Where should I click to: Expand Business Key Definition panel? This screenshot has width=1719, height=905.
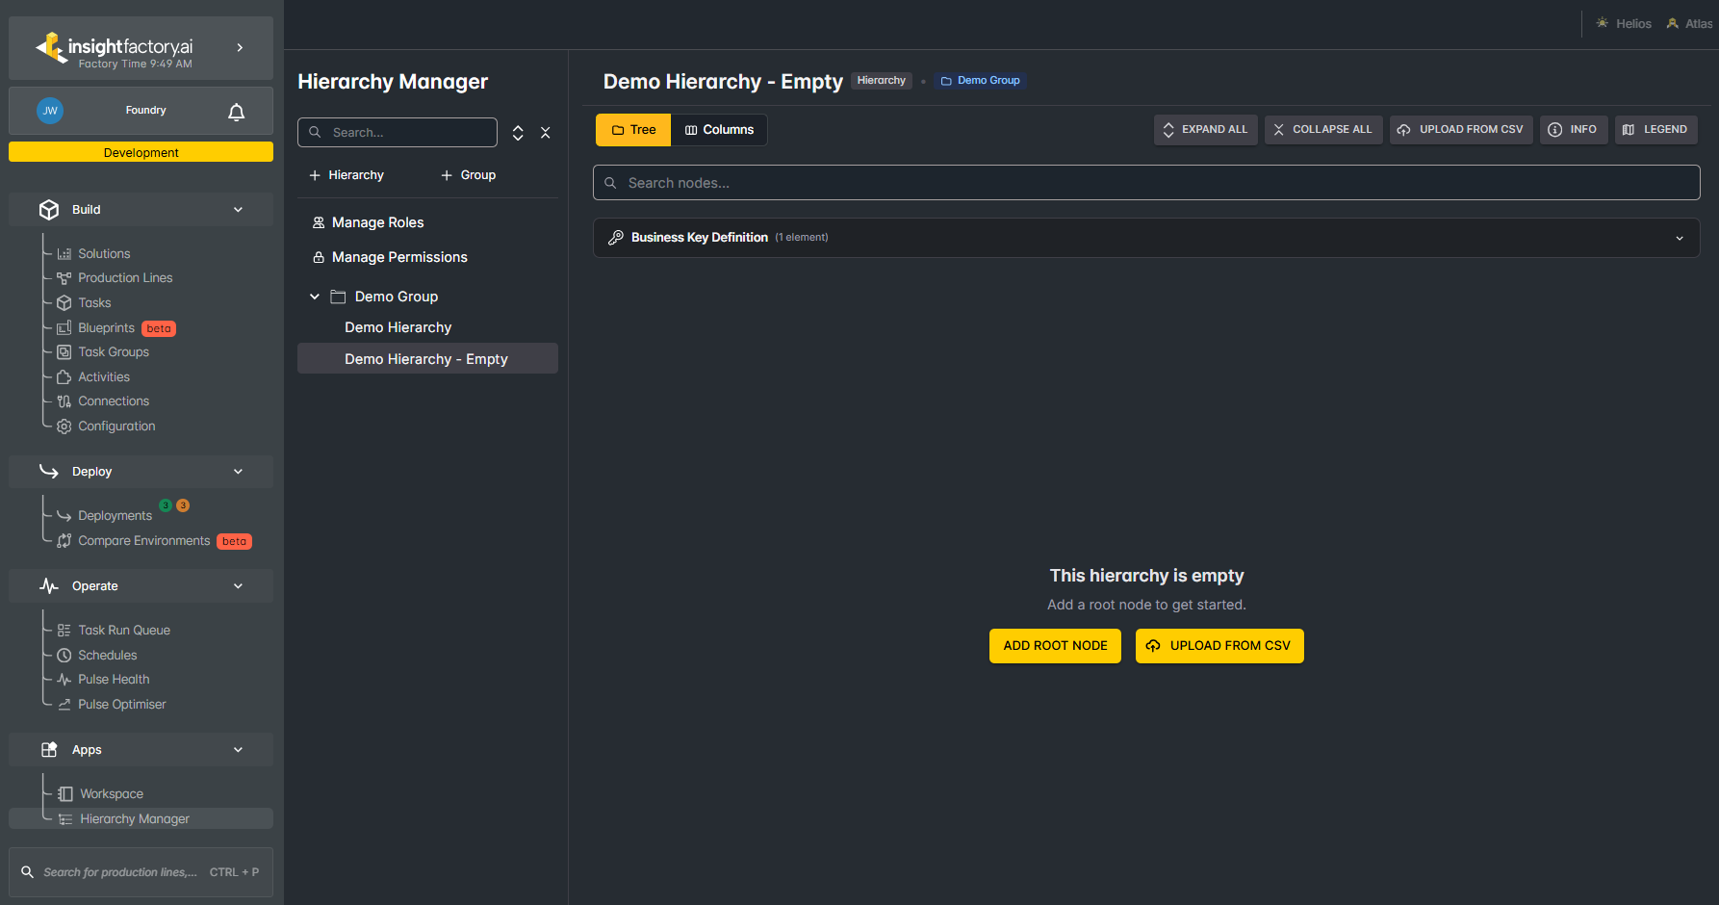click(x=1146, y=238)
